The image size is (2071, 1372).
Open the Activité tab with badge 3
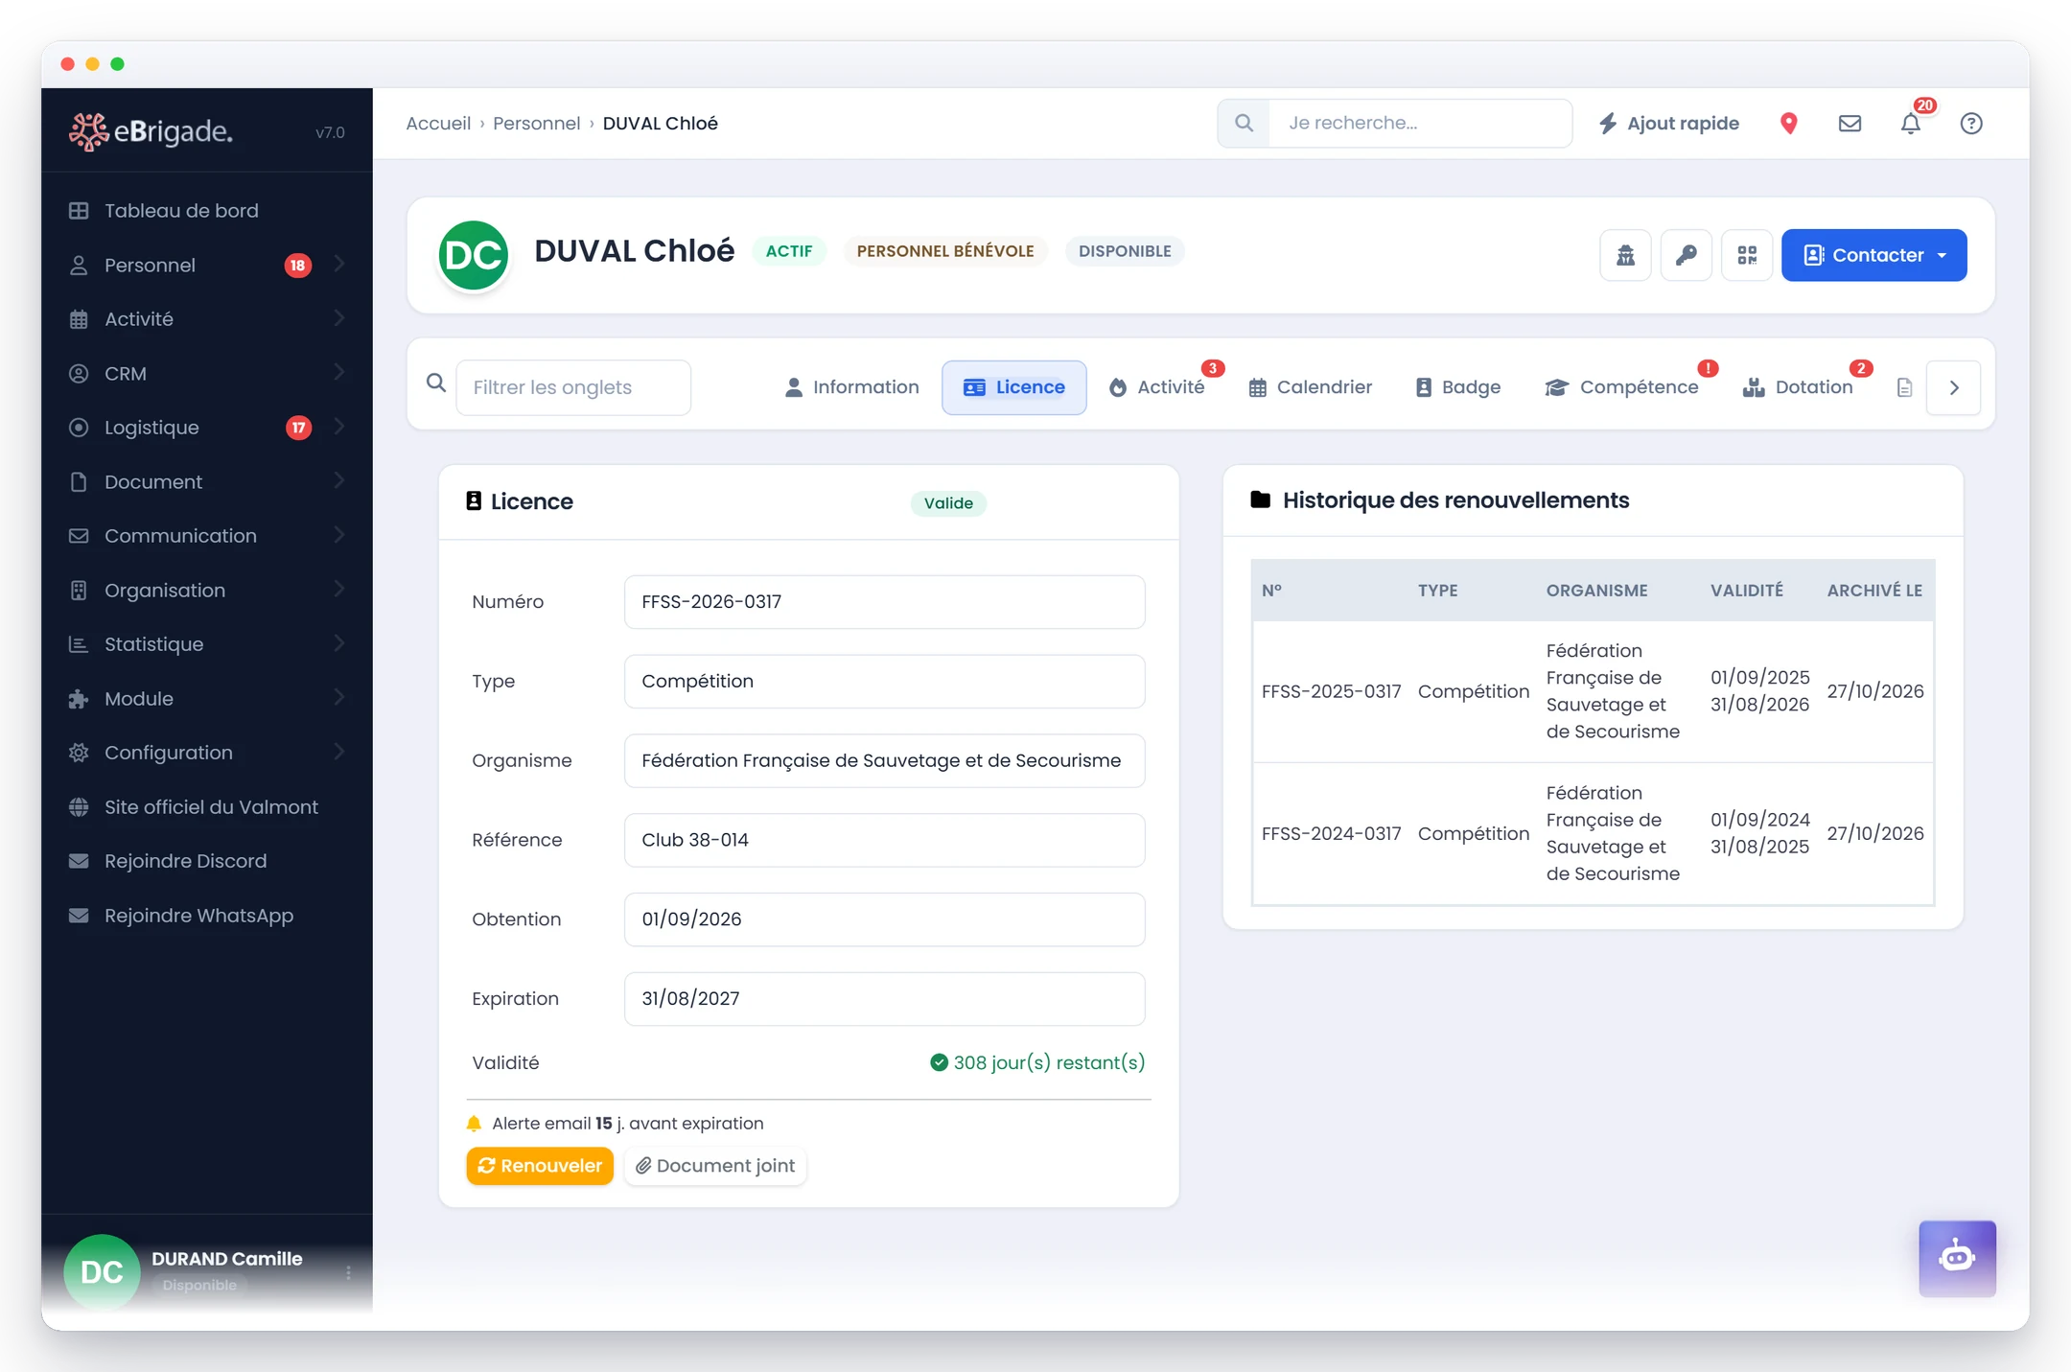click(x=1157, y=387)
